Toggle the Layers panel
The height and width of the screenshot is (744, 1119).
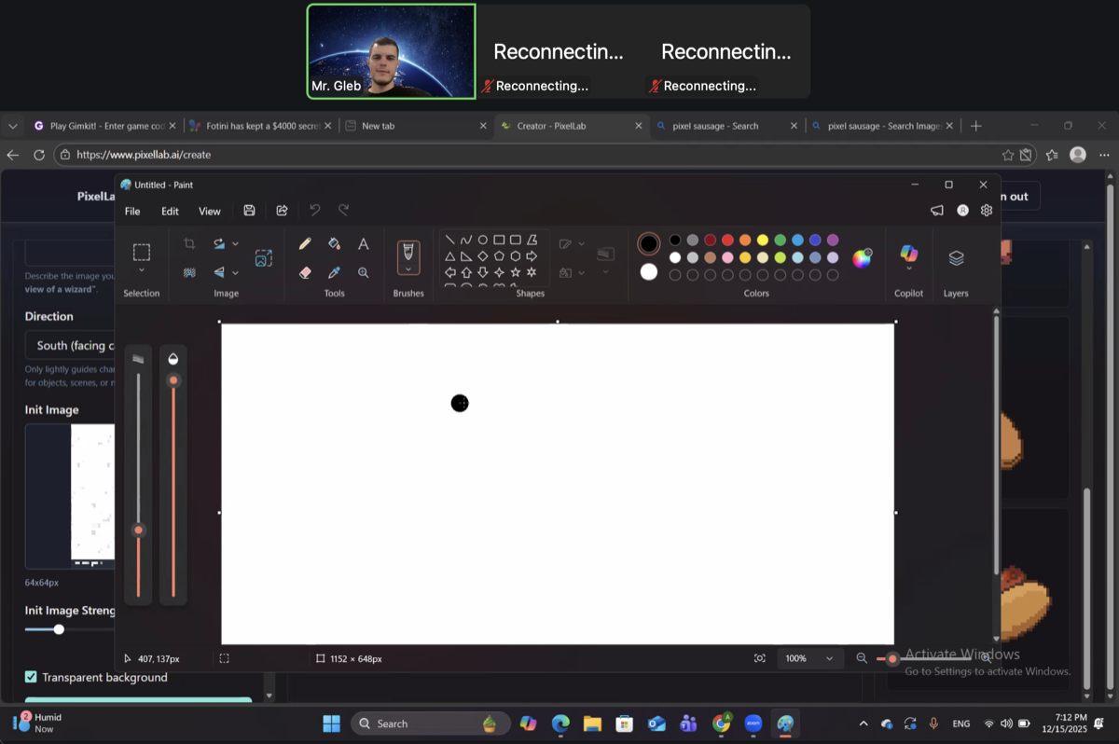(x=956, y=258)
